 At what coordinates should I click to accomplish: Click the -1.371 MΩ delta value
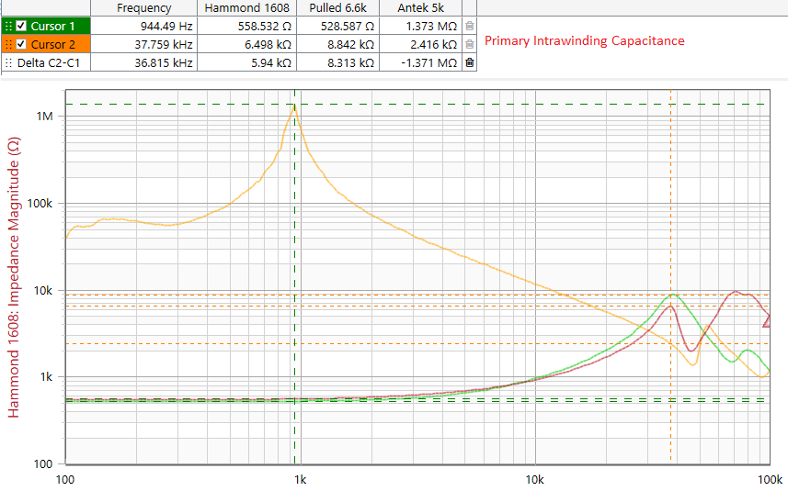click(420, 63)
